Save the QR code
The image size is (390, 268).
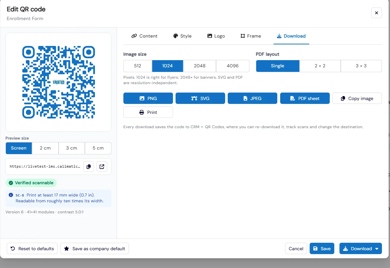coord(322,249)
